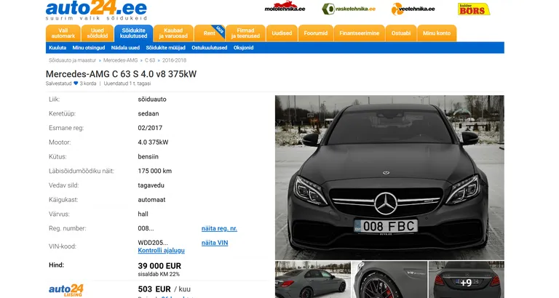Click the sisaldab KM 22% note
This screenshot has height=298, width=559.
tap(159, 274)
